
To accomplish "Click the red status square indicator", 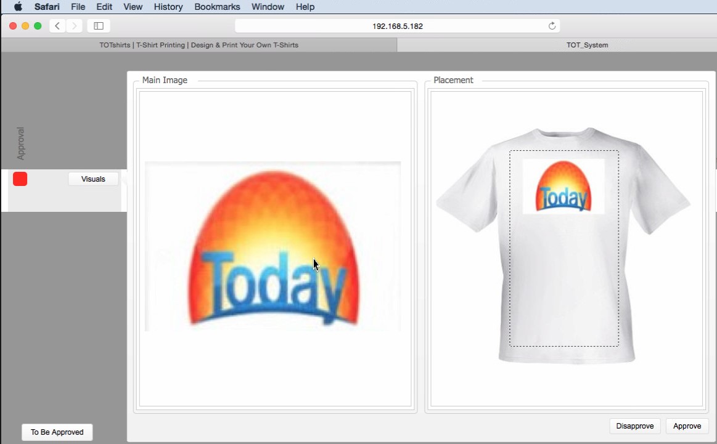I will tap(20, 179).
